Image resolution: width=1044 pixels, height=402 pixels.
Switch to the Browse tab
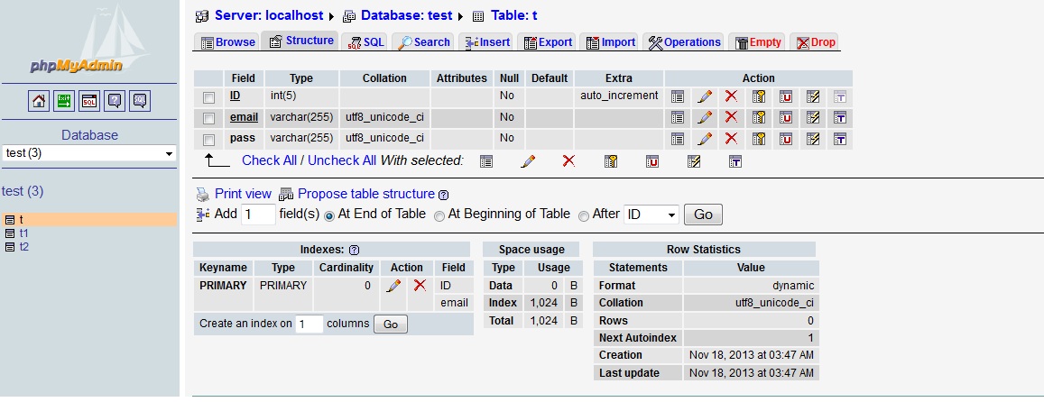pos(227,42)
